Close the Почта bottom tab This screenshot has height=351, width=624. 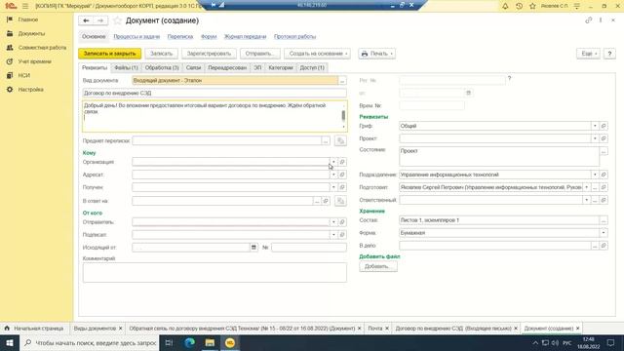(386, 329)
